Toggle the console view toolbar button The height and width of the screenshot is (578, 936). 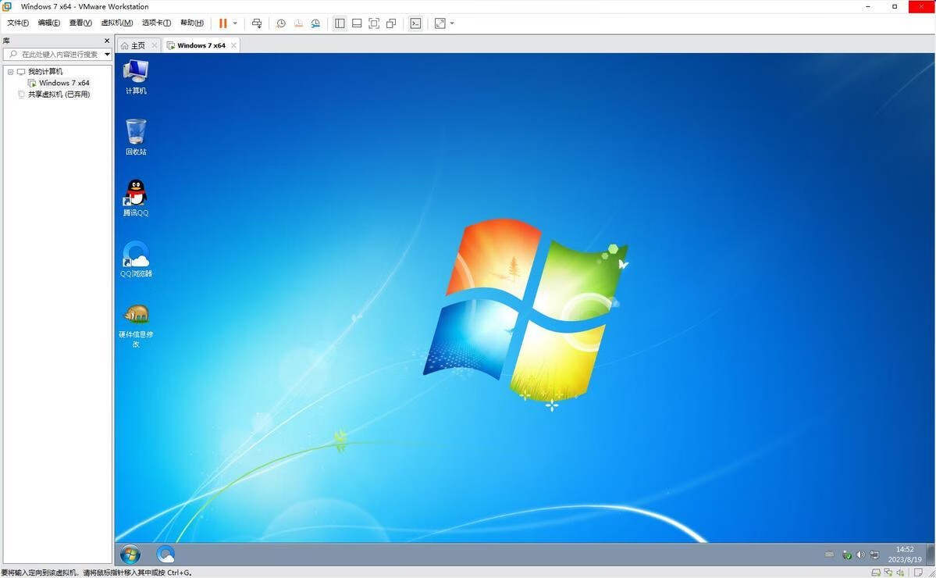[x=415, y=23]
